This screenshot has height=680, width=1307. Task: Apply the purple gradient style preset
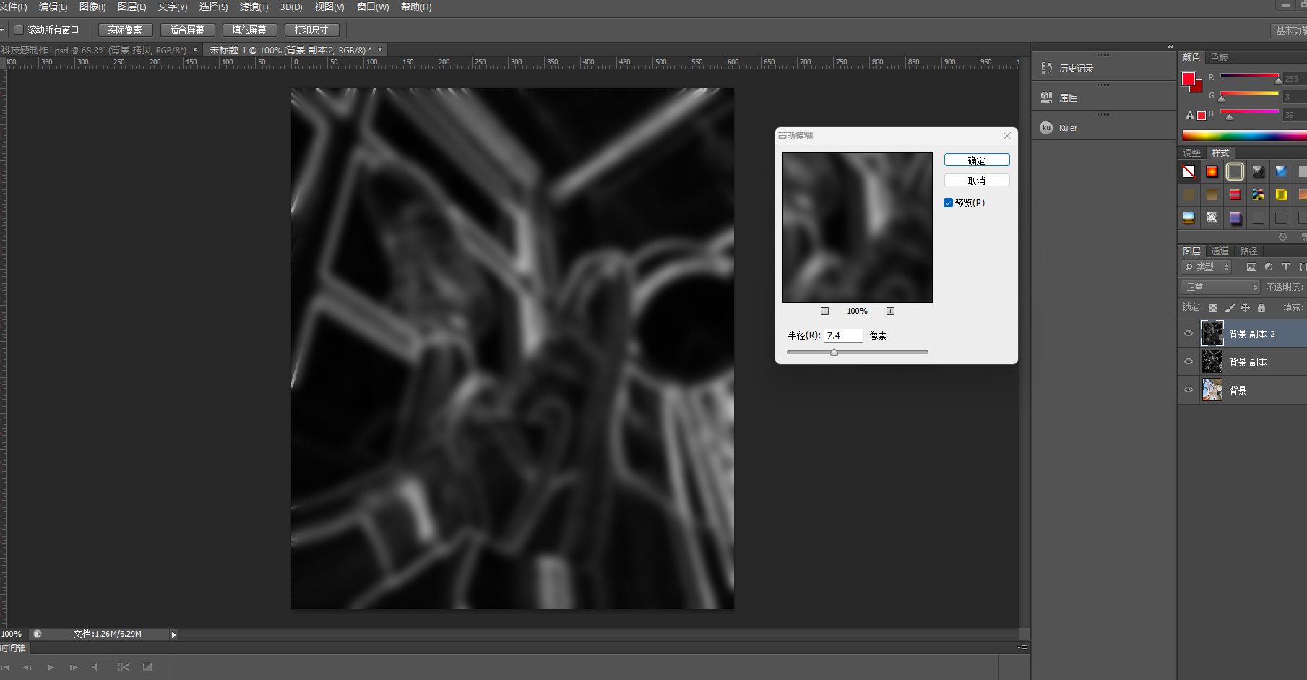pyautogui.click(x=1235, y=218)
